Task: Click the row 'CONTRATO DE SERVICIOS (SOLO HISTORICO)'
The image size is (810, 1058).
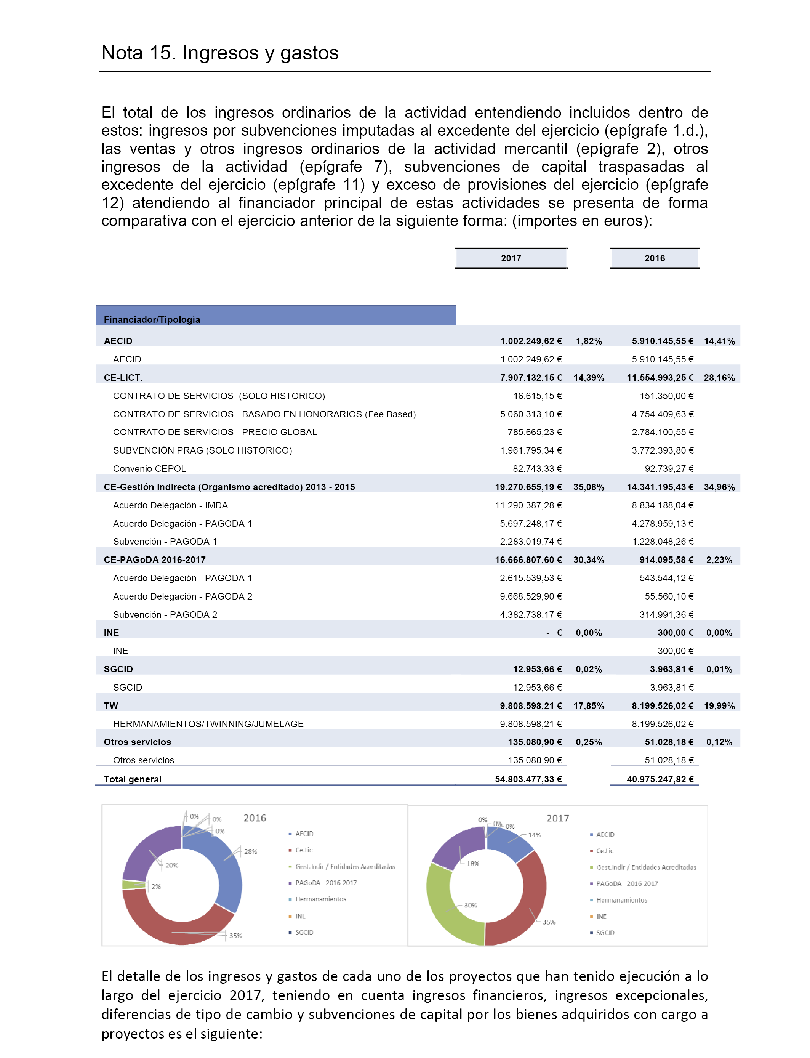Action: [219, 396]
